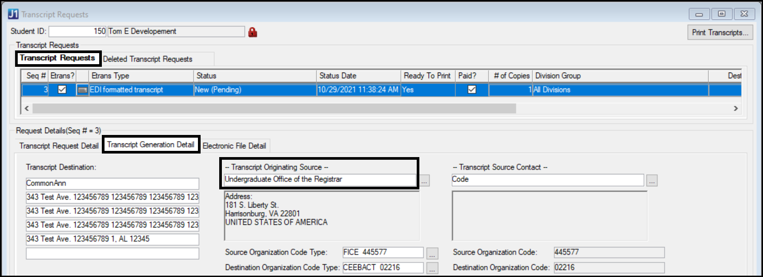Click the grid's left scroll arrow
Image resolution: width=763 pixels, height=277 pixels.
27,108
